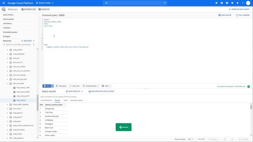Open Save Results dropdown
The height and width of the screenshot is (142, 253).
tap(74, 91)
